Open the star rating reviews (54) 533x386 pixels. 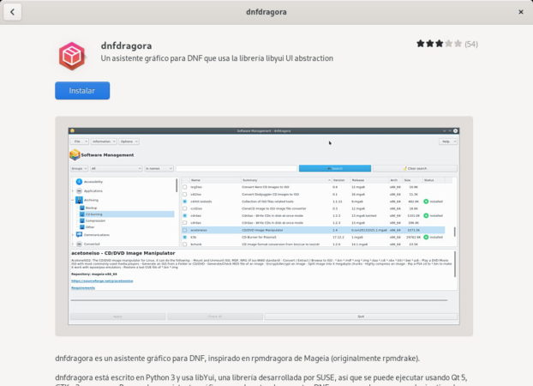[447, 44]
